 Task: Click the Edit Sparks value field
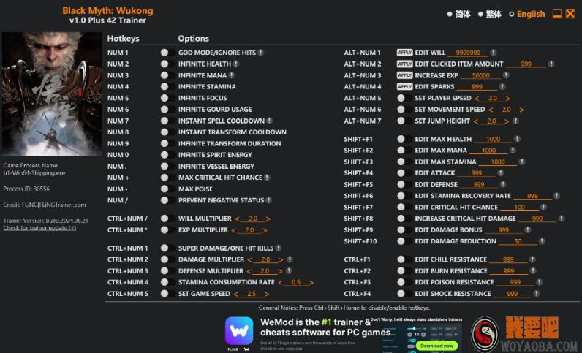476,87
